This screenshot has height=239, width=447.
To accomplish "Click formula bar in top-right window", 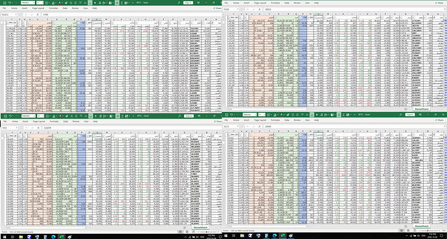I will [353, 9].
